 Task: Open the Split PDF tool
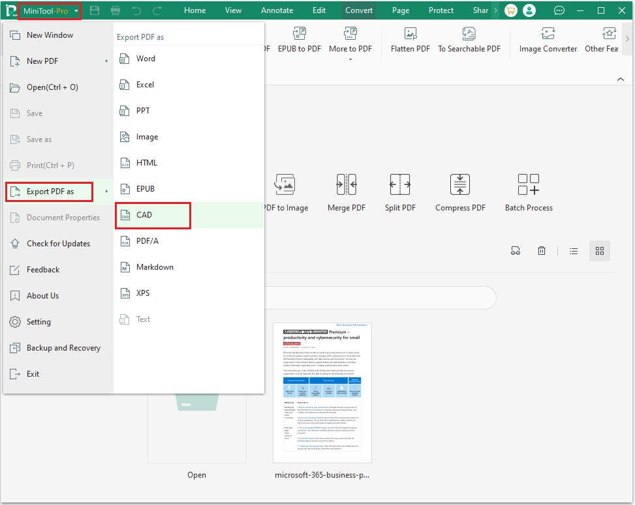(x=400, y=193)
